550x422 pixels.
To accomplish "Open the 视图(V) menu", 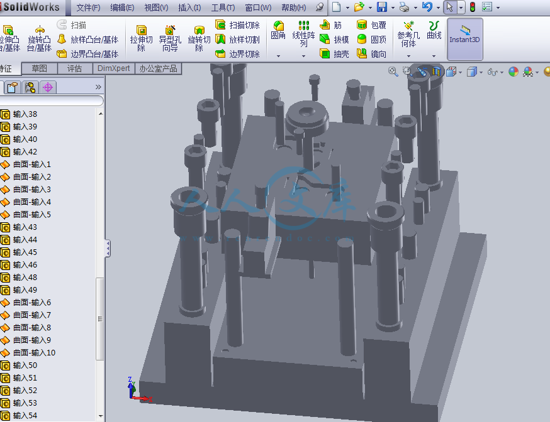I will pyautogui.click(x=156, y=8).
